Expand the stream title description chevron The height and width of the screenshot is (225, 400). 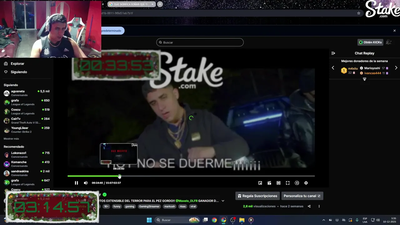(x=223, y=201)
